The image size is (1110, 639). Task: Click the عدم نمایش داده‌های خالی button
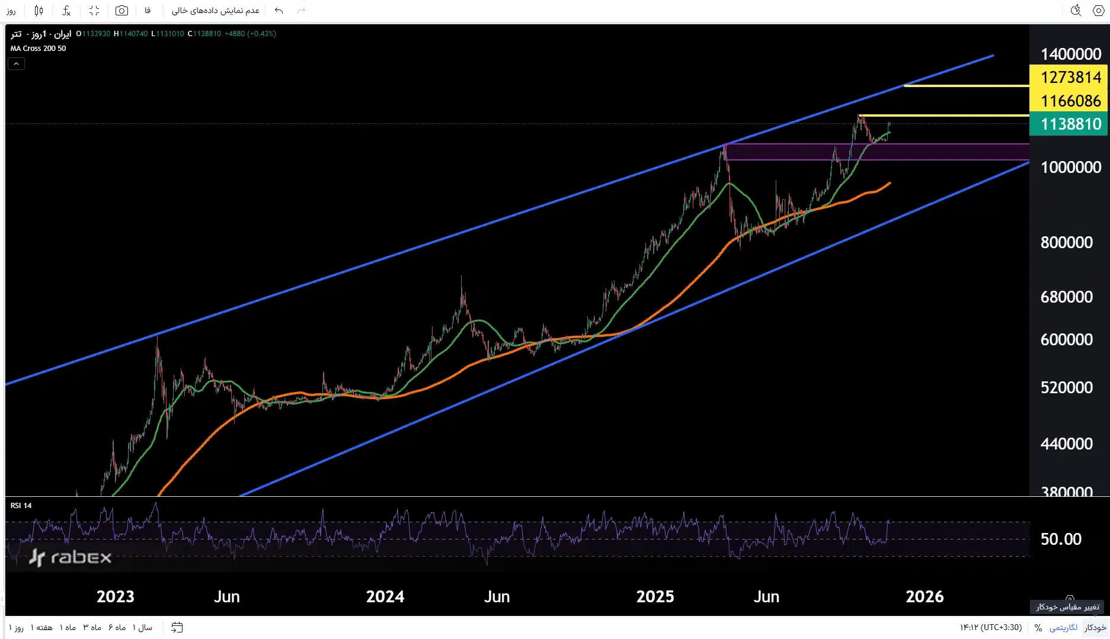[x=216, y=11]
